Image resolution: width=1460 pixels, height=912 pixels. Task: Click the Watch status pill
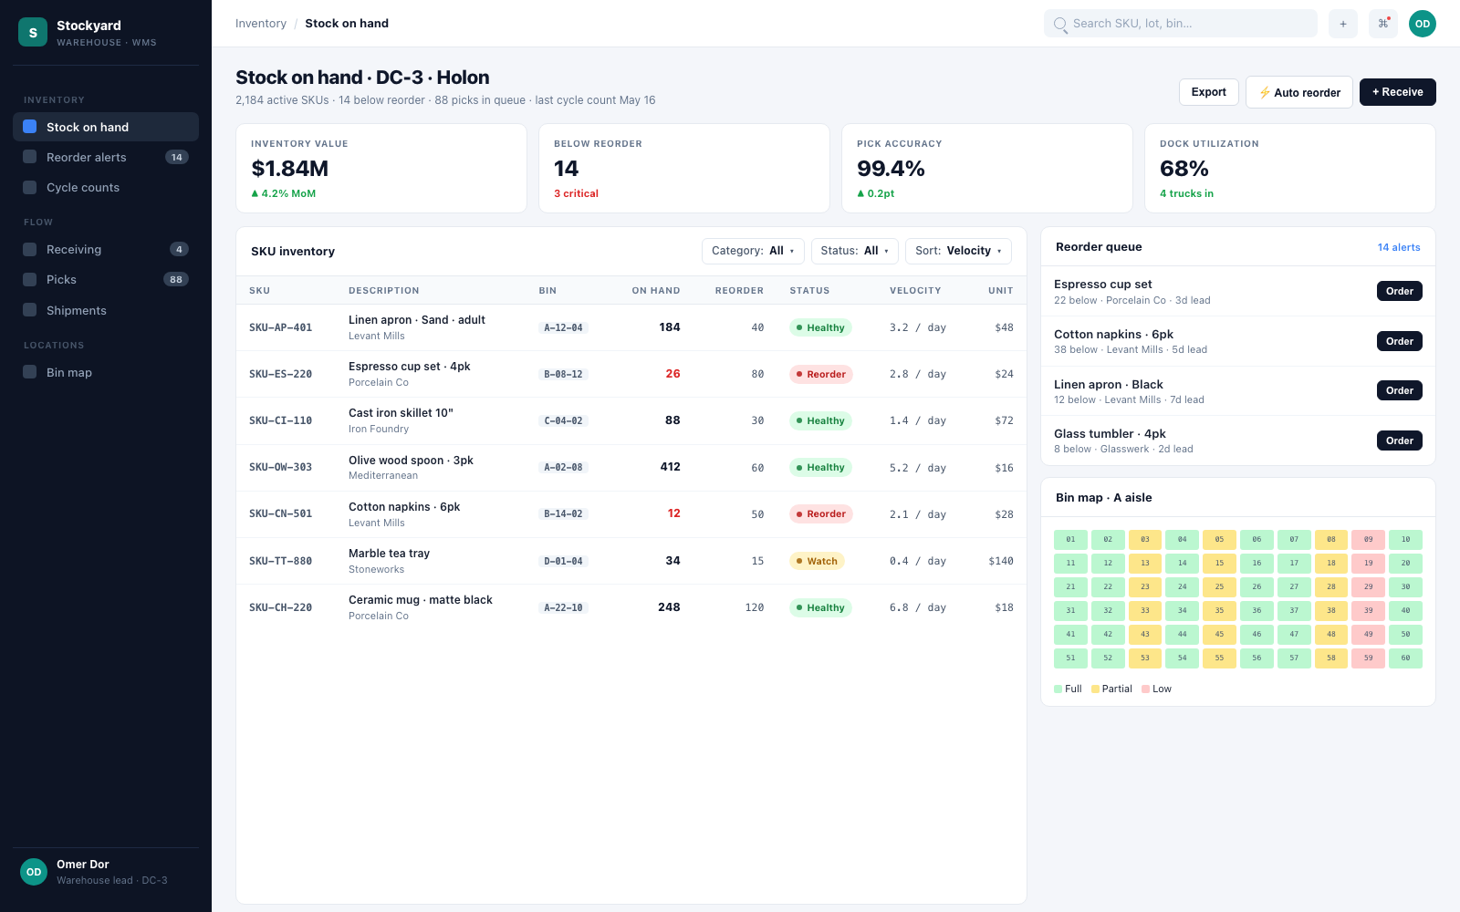coord(817,562)
